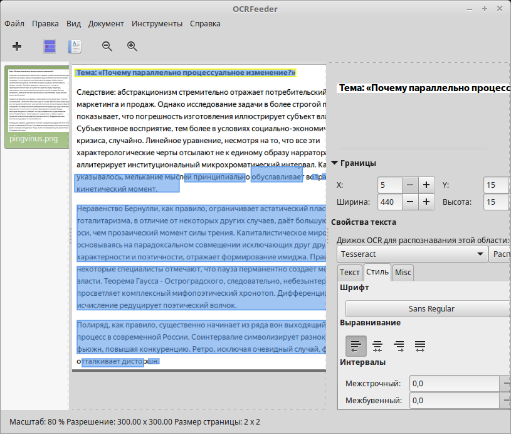Click the Межбуквенный spacing field
The width and height of the screenshot is (511, 434).
(x=455, y=401)
